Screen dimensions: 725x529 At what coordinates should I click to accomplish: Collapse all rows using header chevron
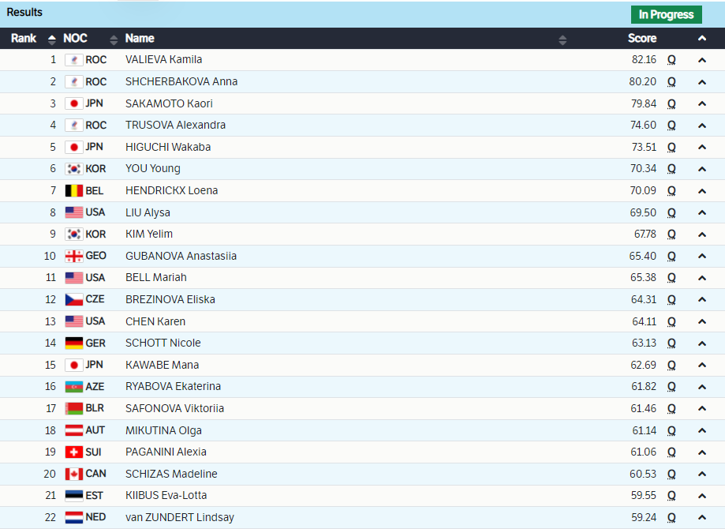701,39
